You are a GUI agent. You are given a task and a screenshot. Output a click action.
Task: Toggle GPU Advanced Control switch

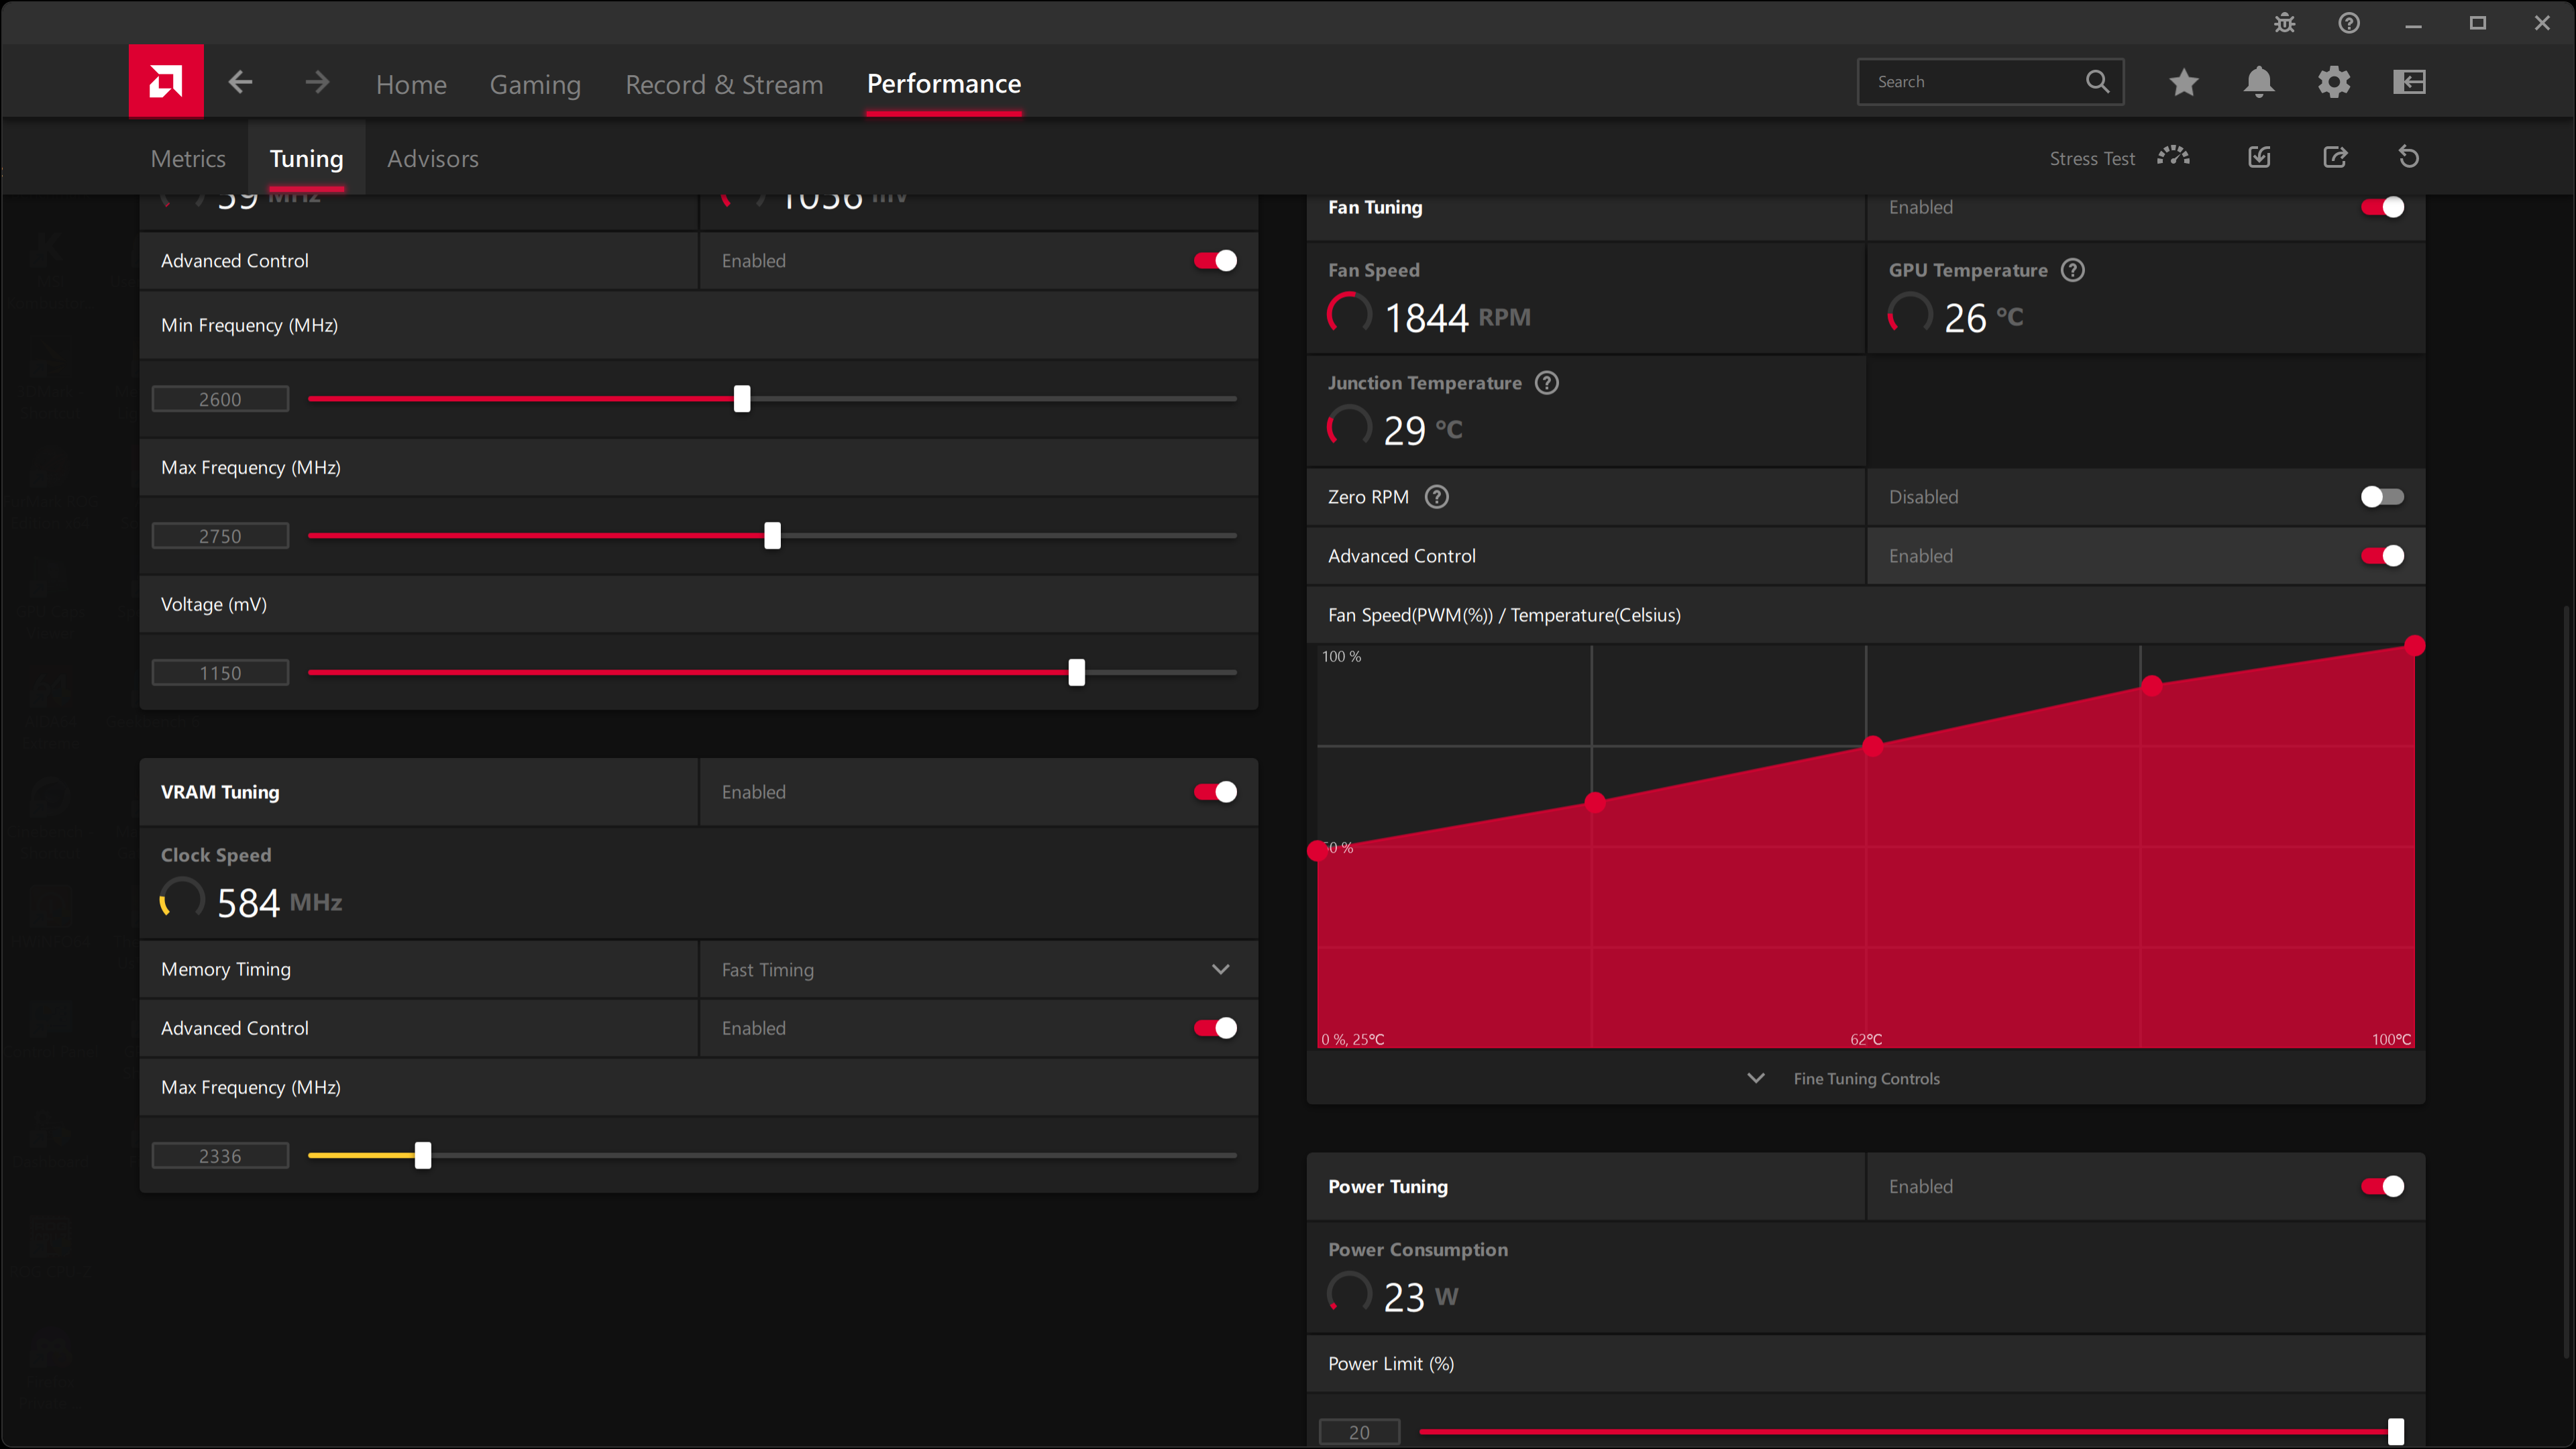(x=1216, y=261)
